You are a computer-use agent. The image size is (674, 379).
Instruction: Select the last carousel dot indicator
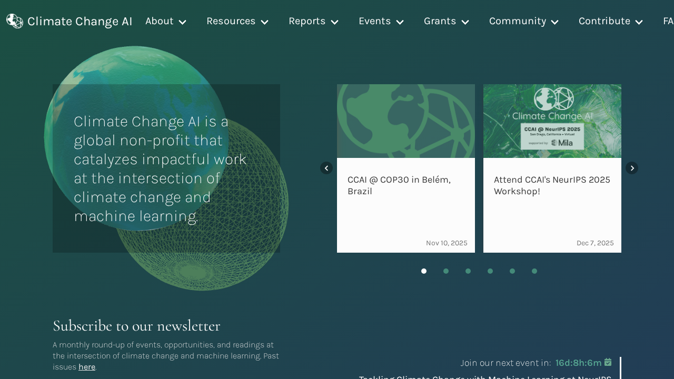tap(534, 271)
